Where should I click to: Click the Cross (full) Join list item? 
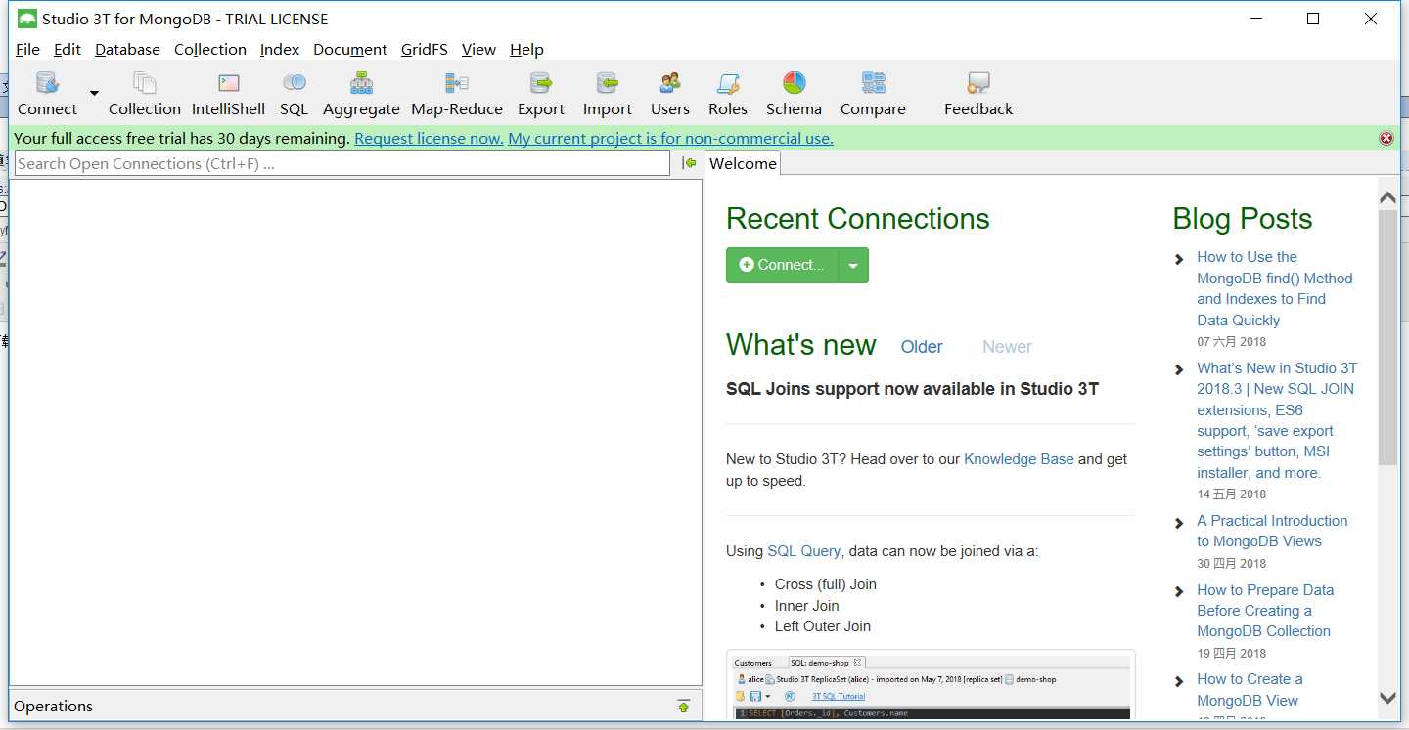825,584
